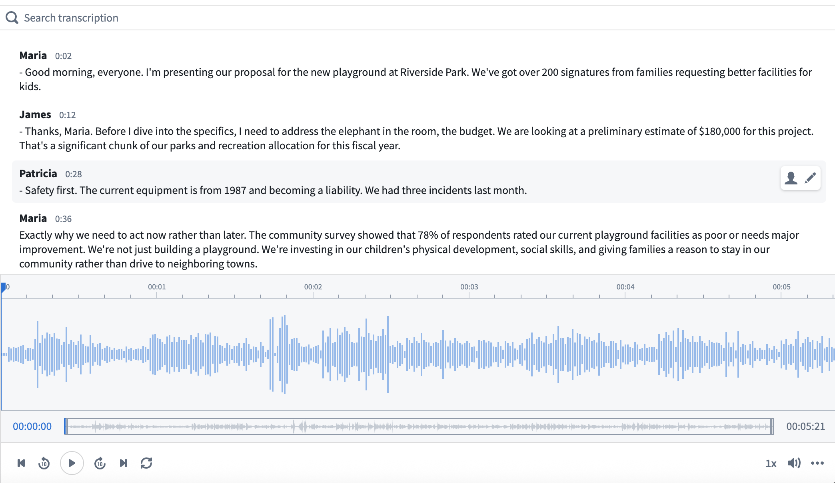Image resolution: width=835 pixels, height=483 pixels.
Task: Open the 1x playback speed selector
Action: (771, 463)
